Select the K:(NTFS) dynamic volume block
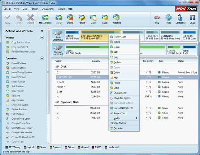Viewport: 200px width, 155px height. [x=174, y=50]
